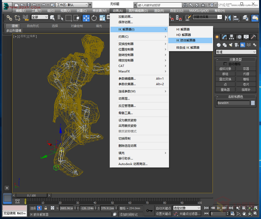Screen dimensions: 261x219
Task: Click the Redo arrow icon
Action: pyautogui.click(x=43, y=5)
